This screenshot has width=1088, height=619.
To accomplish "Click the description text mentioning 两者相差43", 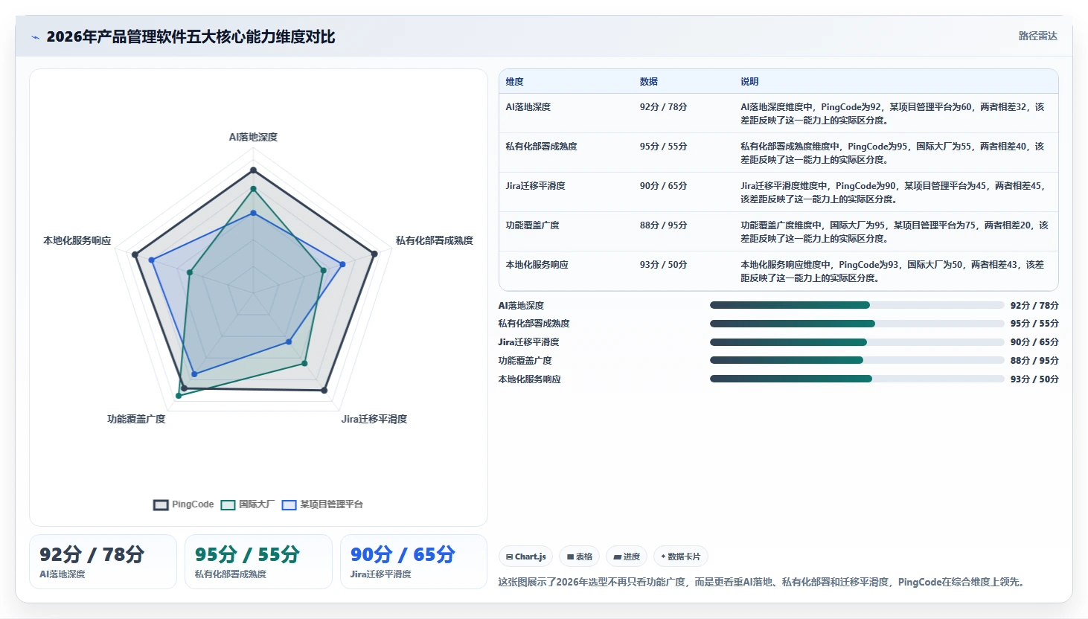I will (892, 272).
